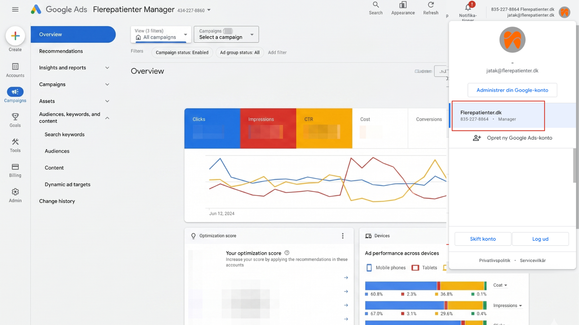Toggle the Mobile phones legend checkbox
Image resolution: width=579 pixels, height=325 pixels.
[369, 268]
